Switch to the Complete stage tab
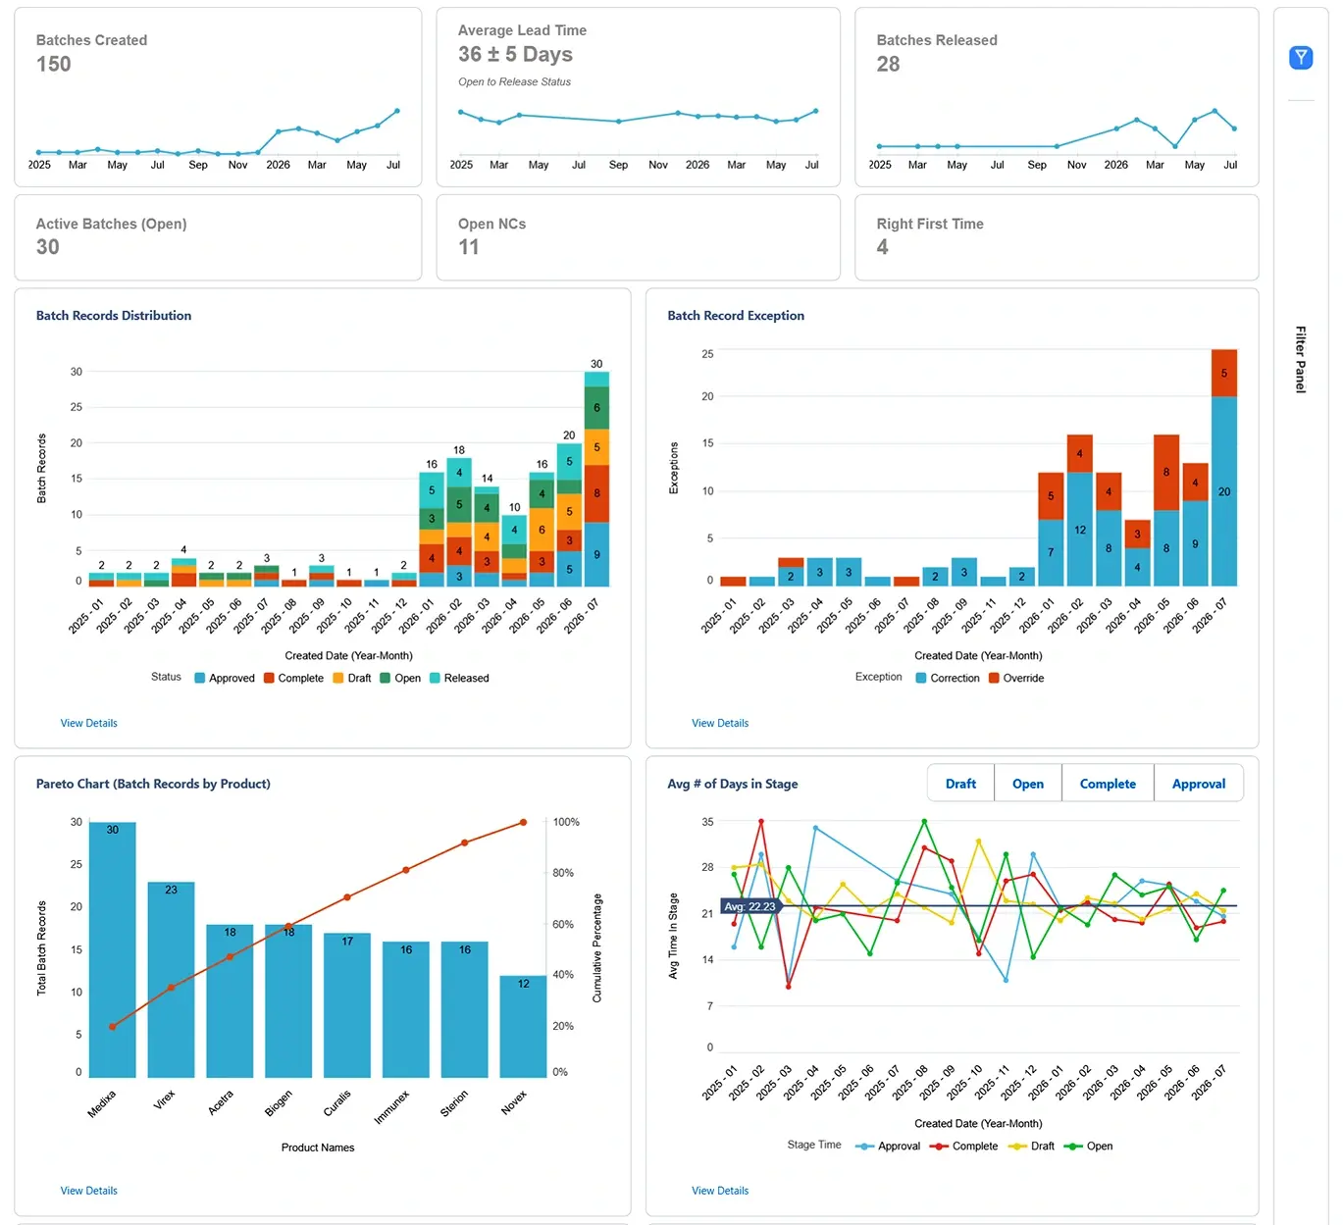This screenshot has width=1343, height=1225. pos(1108,784)
